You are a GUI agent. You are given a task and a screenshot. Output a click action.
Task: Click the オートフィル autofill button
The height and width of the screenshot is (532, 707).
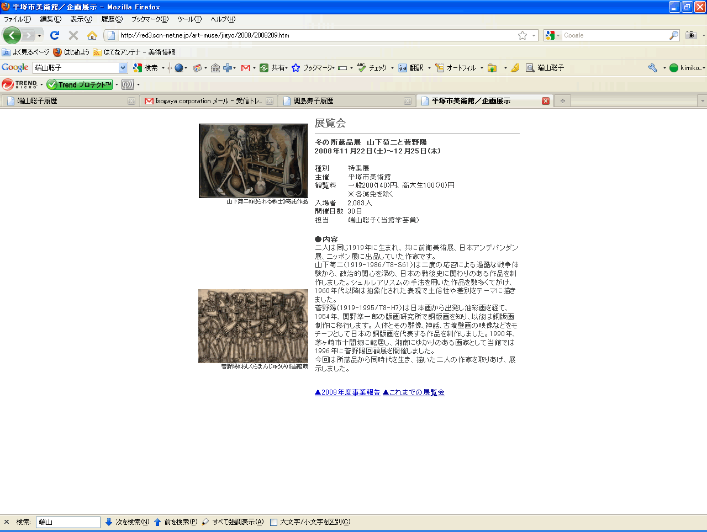pyautogui.click(x=456, y=68)
